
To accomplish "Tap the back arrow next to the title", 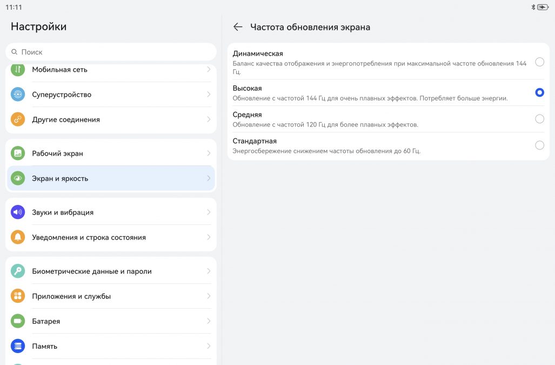I will [238, 27].
